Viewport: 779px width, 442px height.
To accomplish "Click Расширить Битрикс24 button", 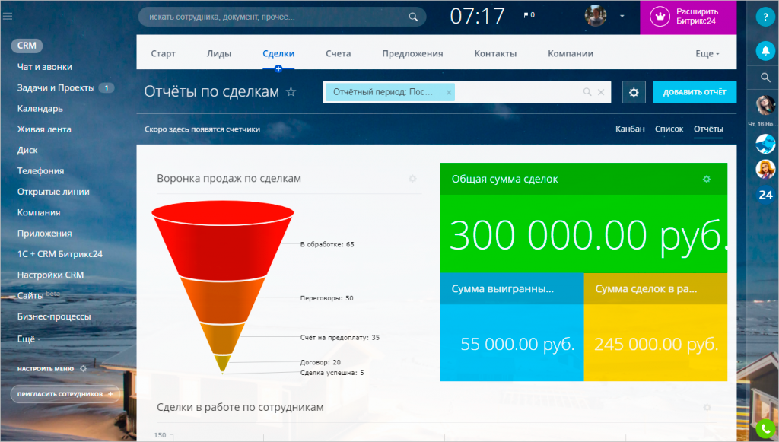I will [x=688, y=17].
